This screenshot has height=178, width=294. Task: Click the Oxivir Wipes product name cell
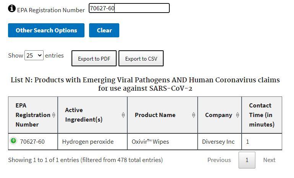pos(150,142)
